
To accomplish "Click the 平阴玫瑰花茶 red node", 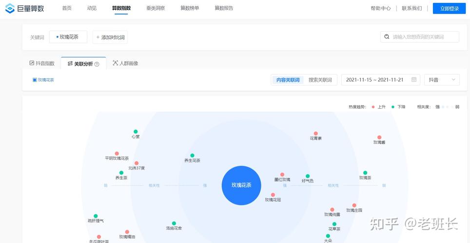I will coord(117,154).
